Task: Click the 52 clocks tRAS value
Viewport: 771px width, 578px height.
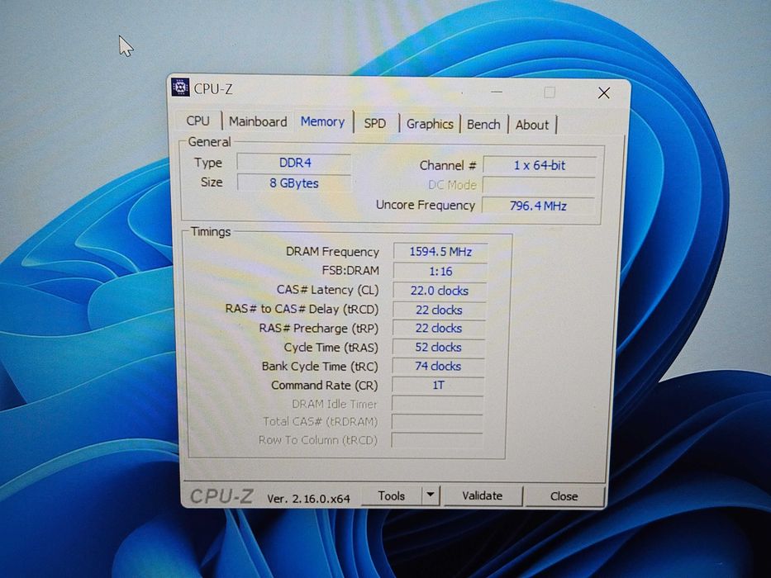Action: 438,348
